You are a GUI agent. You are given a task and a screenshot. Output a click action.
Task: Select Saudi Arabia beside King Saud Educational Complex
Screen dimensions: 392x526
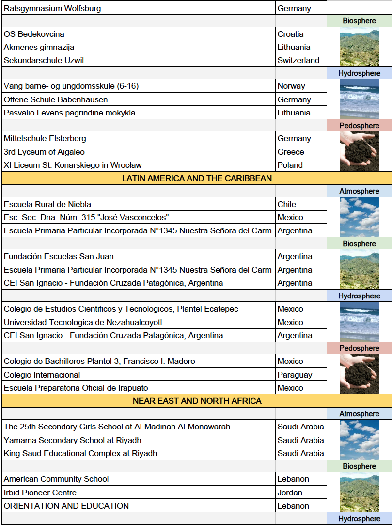[x=300, y=453]
